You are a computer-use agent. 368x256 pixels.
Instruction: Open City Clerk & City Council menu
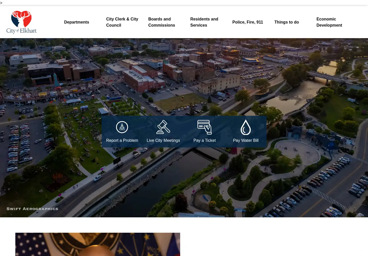[x=122, y=22]
